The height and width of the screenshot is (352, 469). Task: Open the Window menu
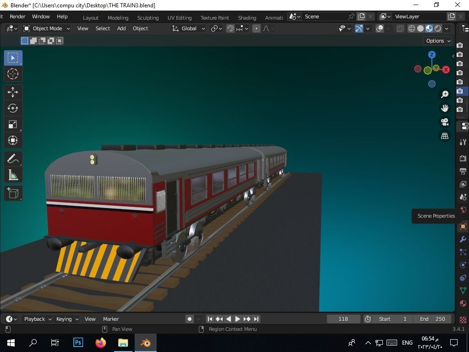(x=41, y=16)
